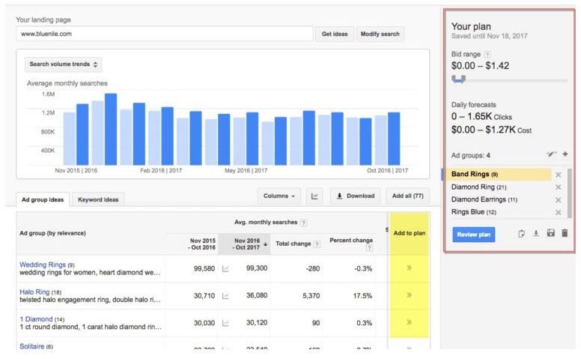
Task: Download the plan via the arrow icon
Action: pos(536,234)
